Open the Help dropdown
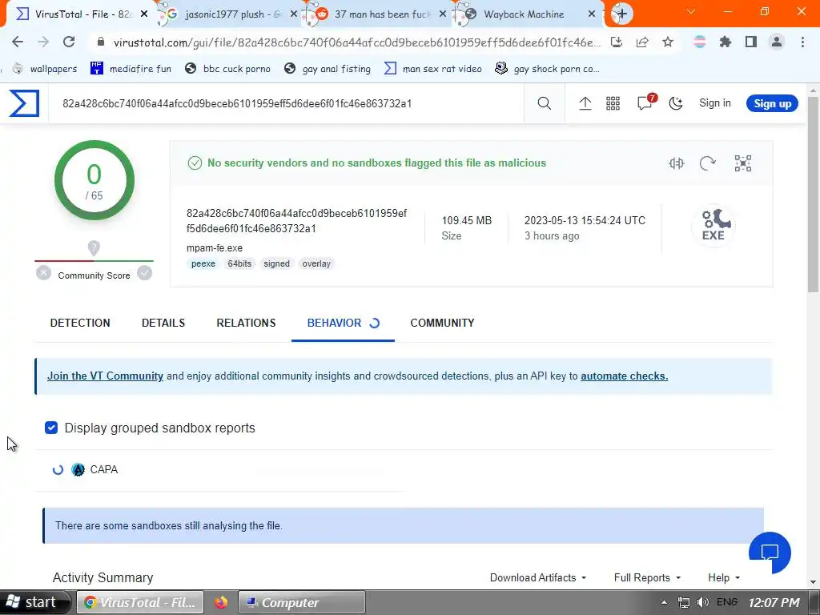 click(x=724, y=577)
